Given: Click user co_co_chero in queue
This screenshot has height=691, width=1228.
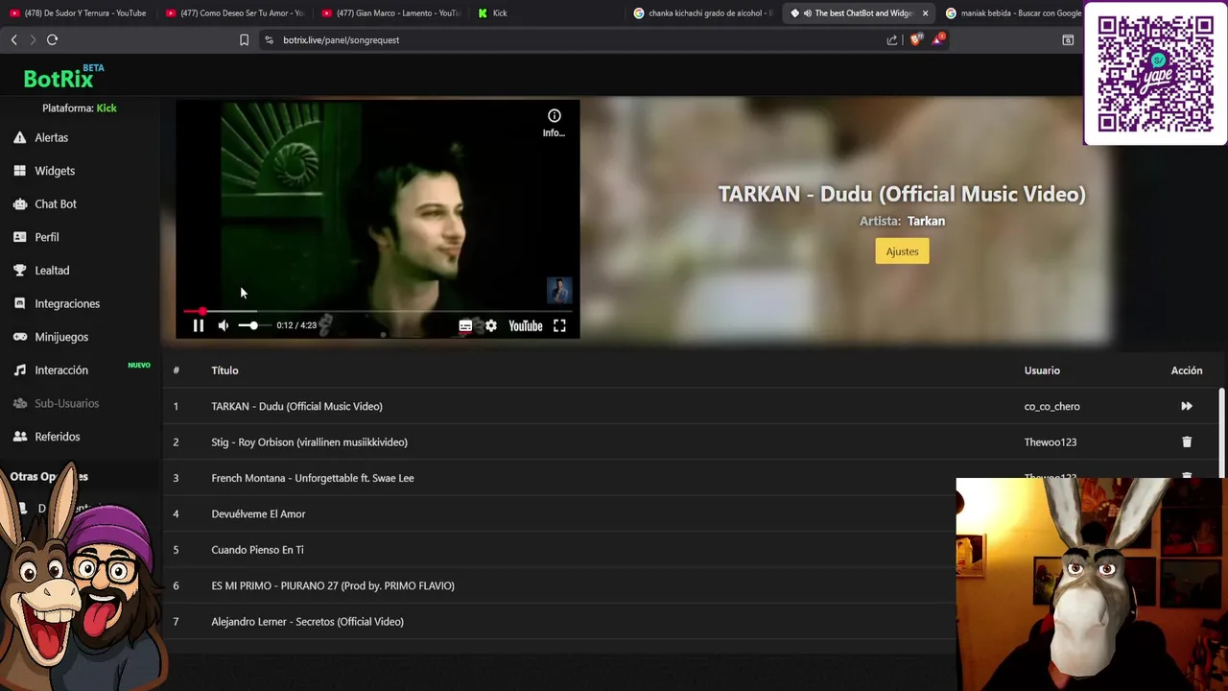Looking at the screenshot, I should [x=1051, y=406].
